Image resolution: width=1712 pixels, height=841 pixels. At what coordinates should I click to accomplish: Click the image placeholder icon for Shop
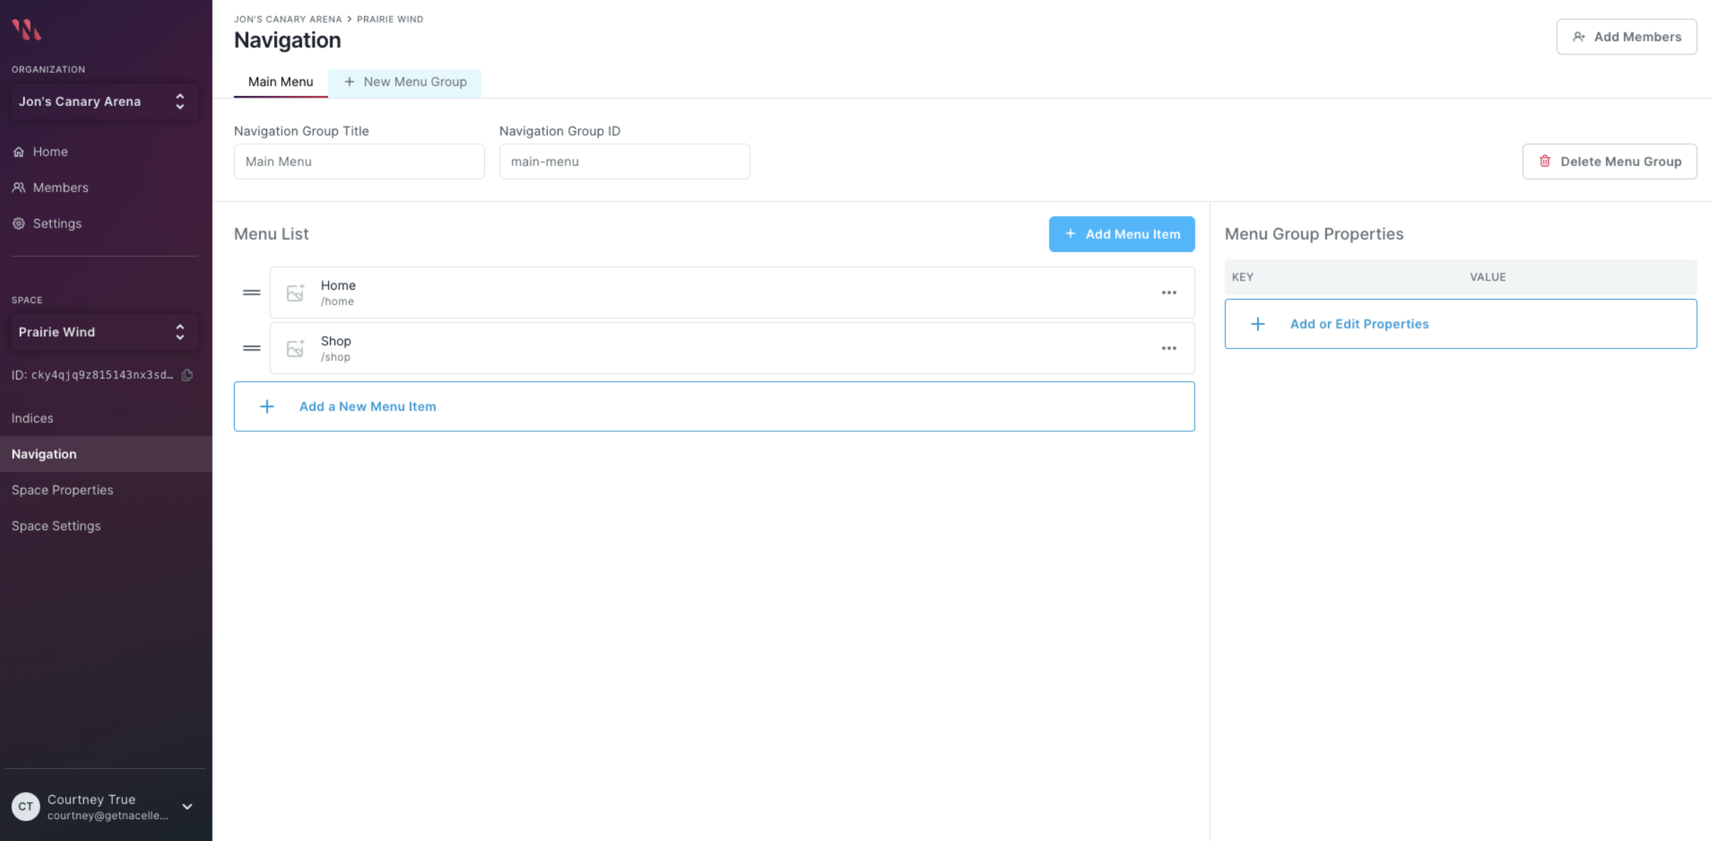click(295, 348)
